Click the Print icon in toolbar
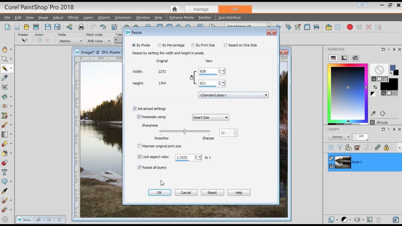This screenshot has width=402, height=226. (81, 27)
